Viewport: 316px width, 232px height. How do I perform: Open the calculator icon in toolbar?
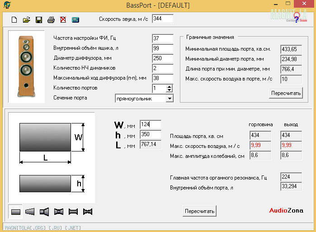(x=75, y=20)
